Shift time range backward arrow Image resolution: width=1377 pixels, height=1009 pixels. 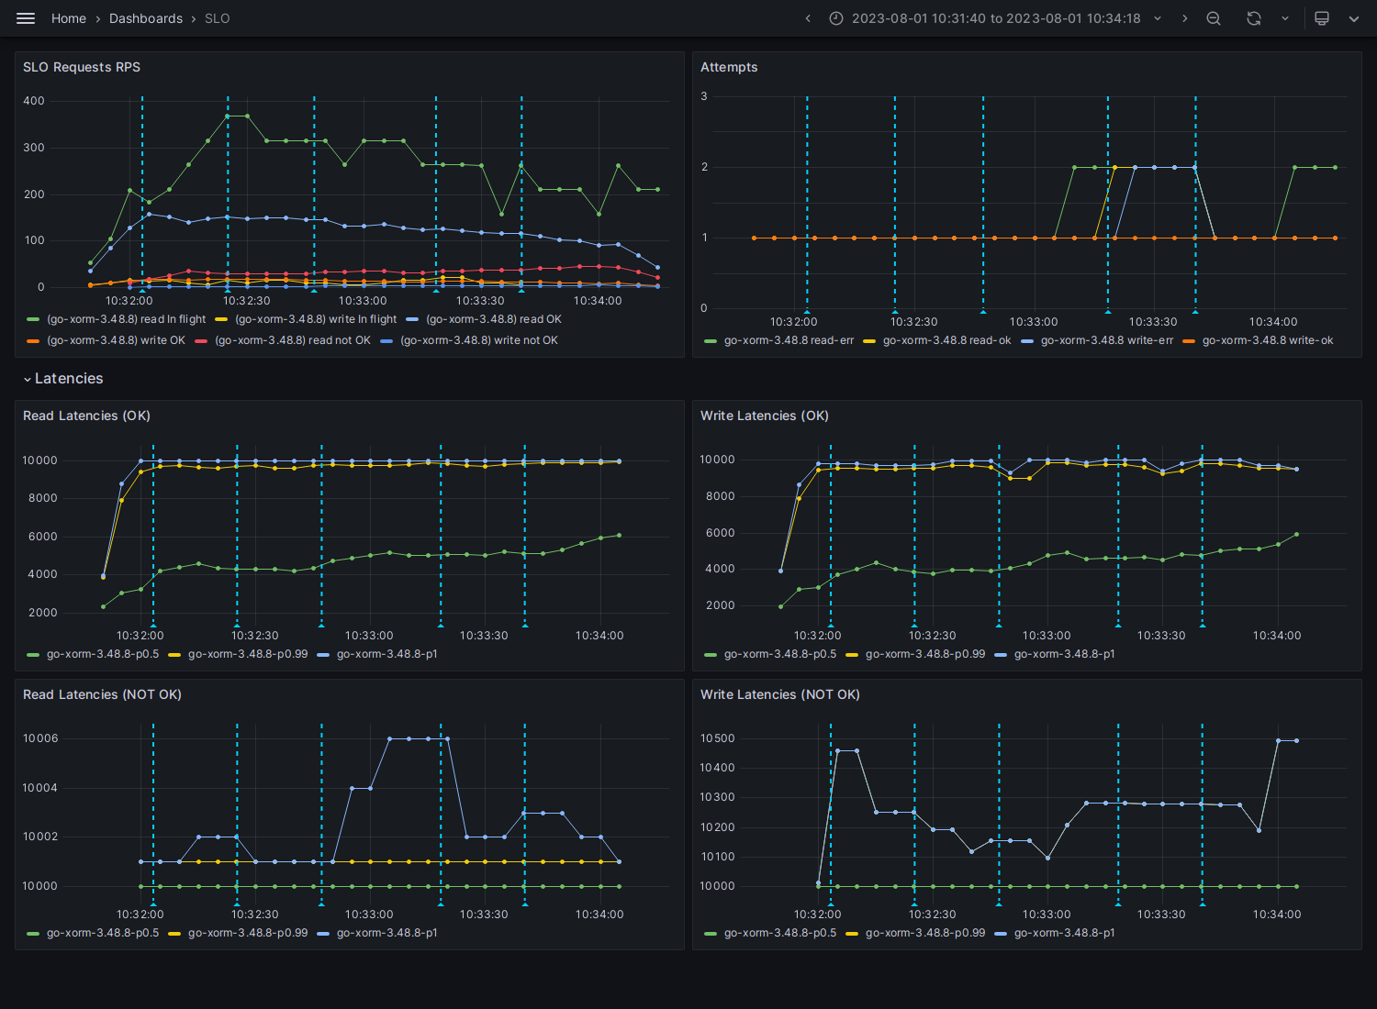coord(808,18)
